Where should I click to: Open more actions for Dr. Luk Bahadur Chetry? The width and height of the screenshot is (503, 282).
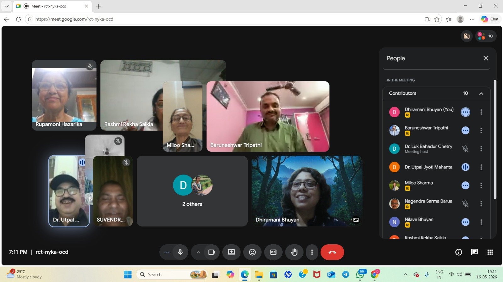(x=481, y=149)
